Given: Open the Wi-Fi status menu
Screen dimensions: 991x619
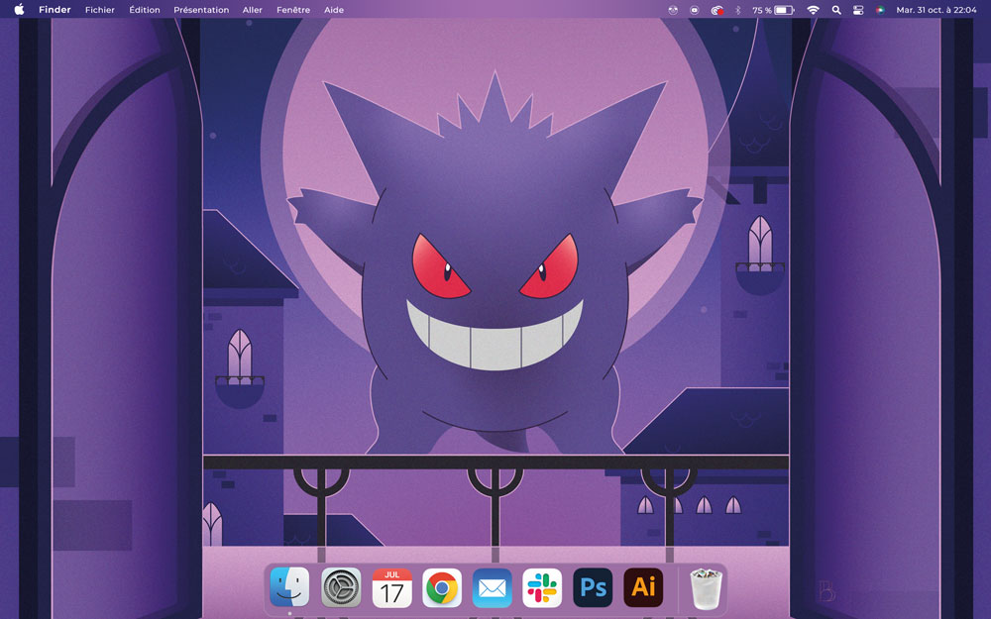Looking at the screenshot, I should (814, 10).
